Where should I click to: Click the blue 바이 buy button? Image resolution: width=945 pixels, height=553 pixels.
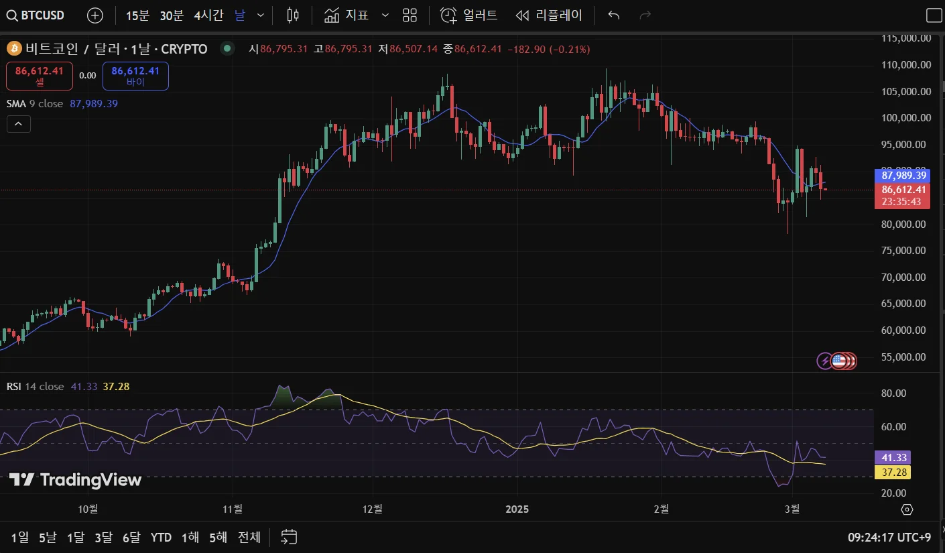click(135, 76)
